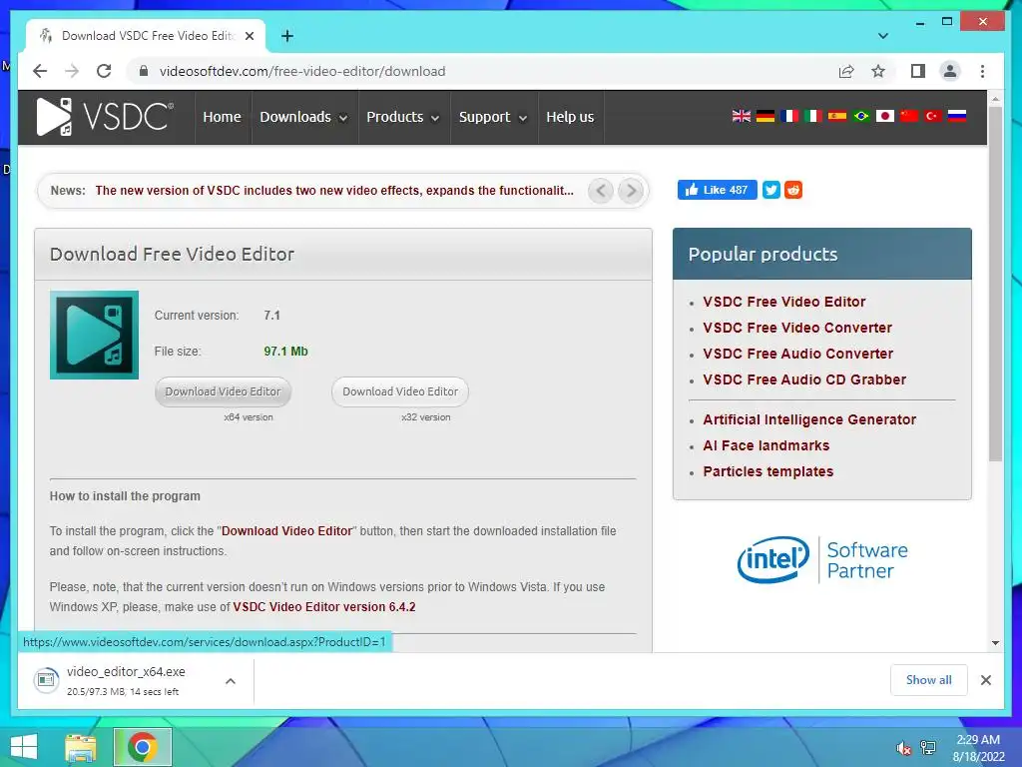Download Video Editor x64 version
Image resolution: width=1022 pixels, height=767 pixels.
223,391
